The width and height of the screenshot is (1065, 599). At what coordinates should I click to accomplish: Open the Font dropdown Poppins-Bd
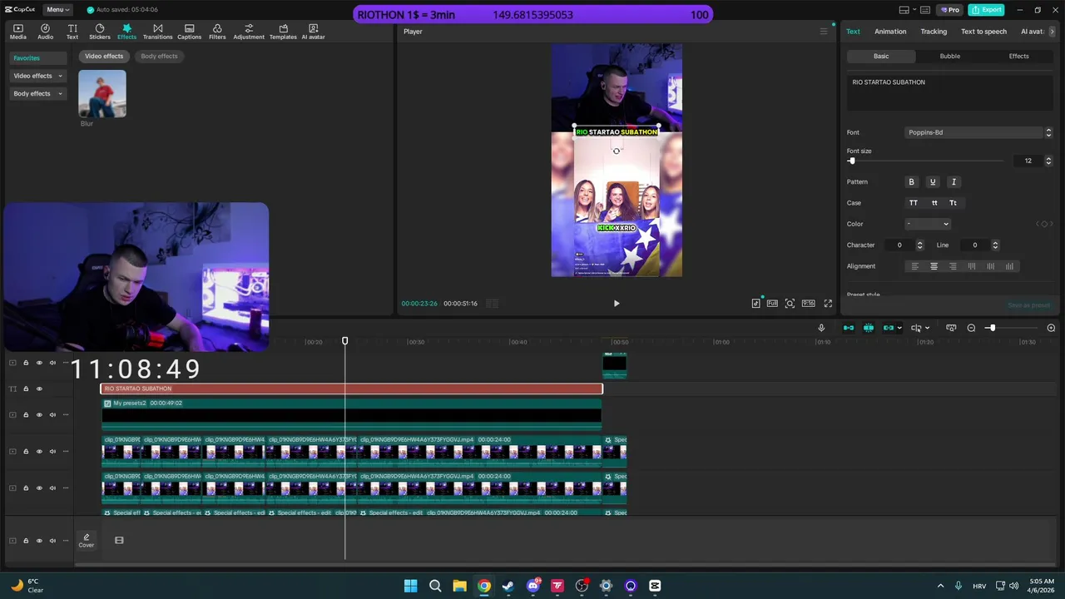(978, 132)
